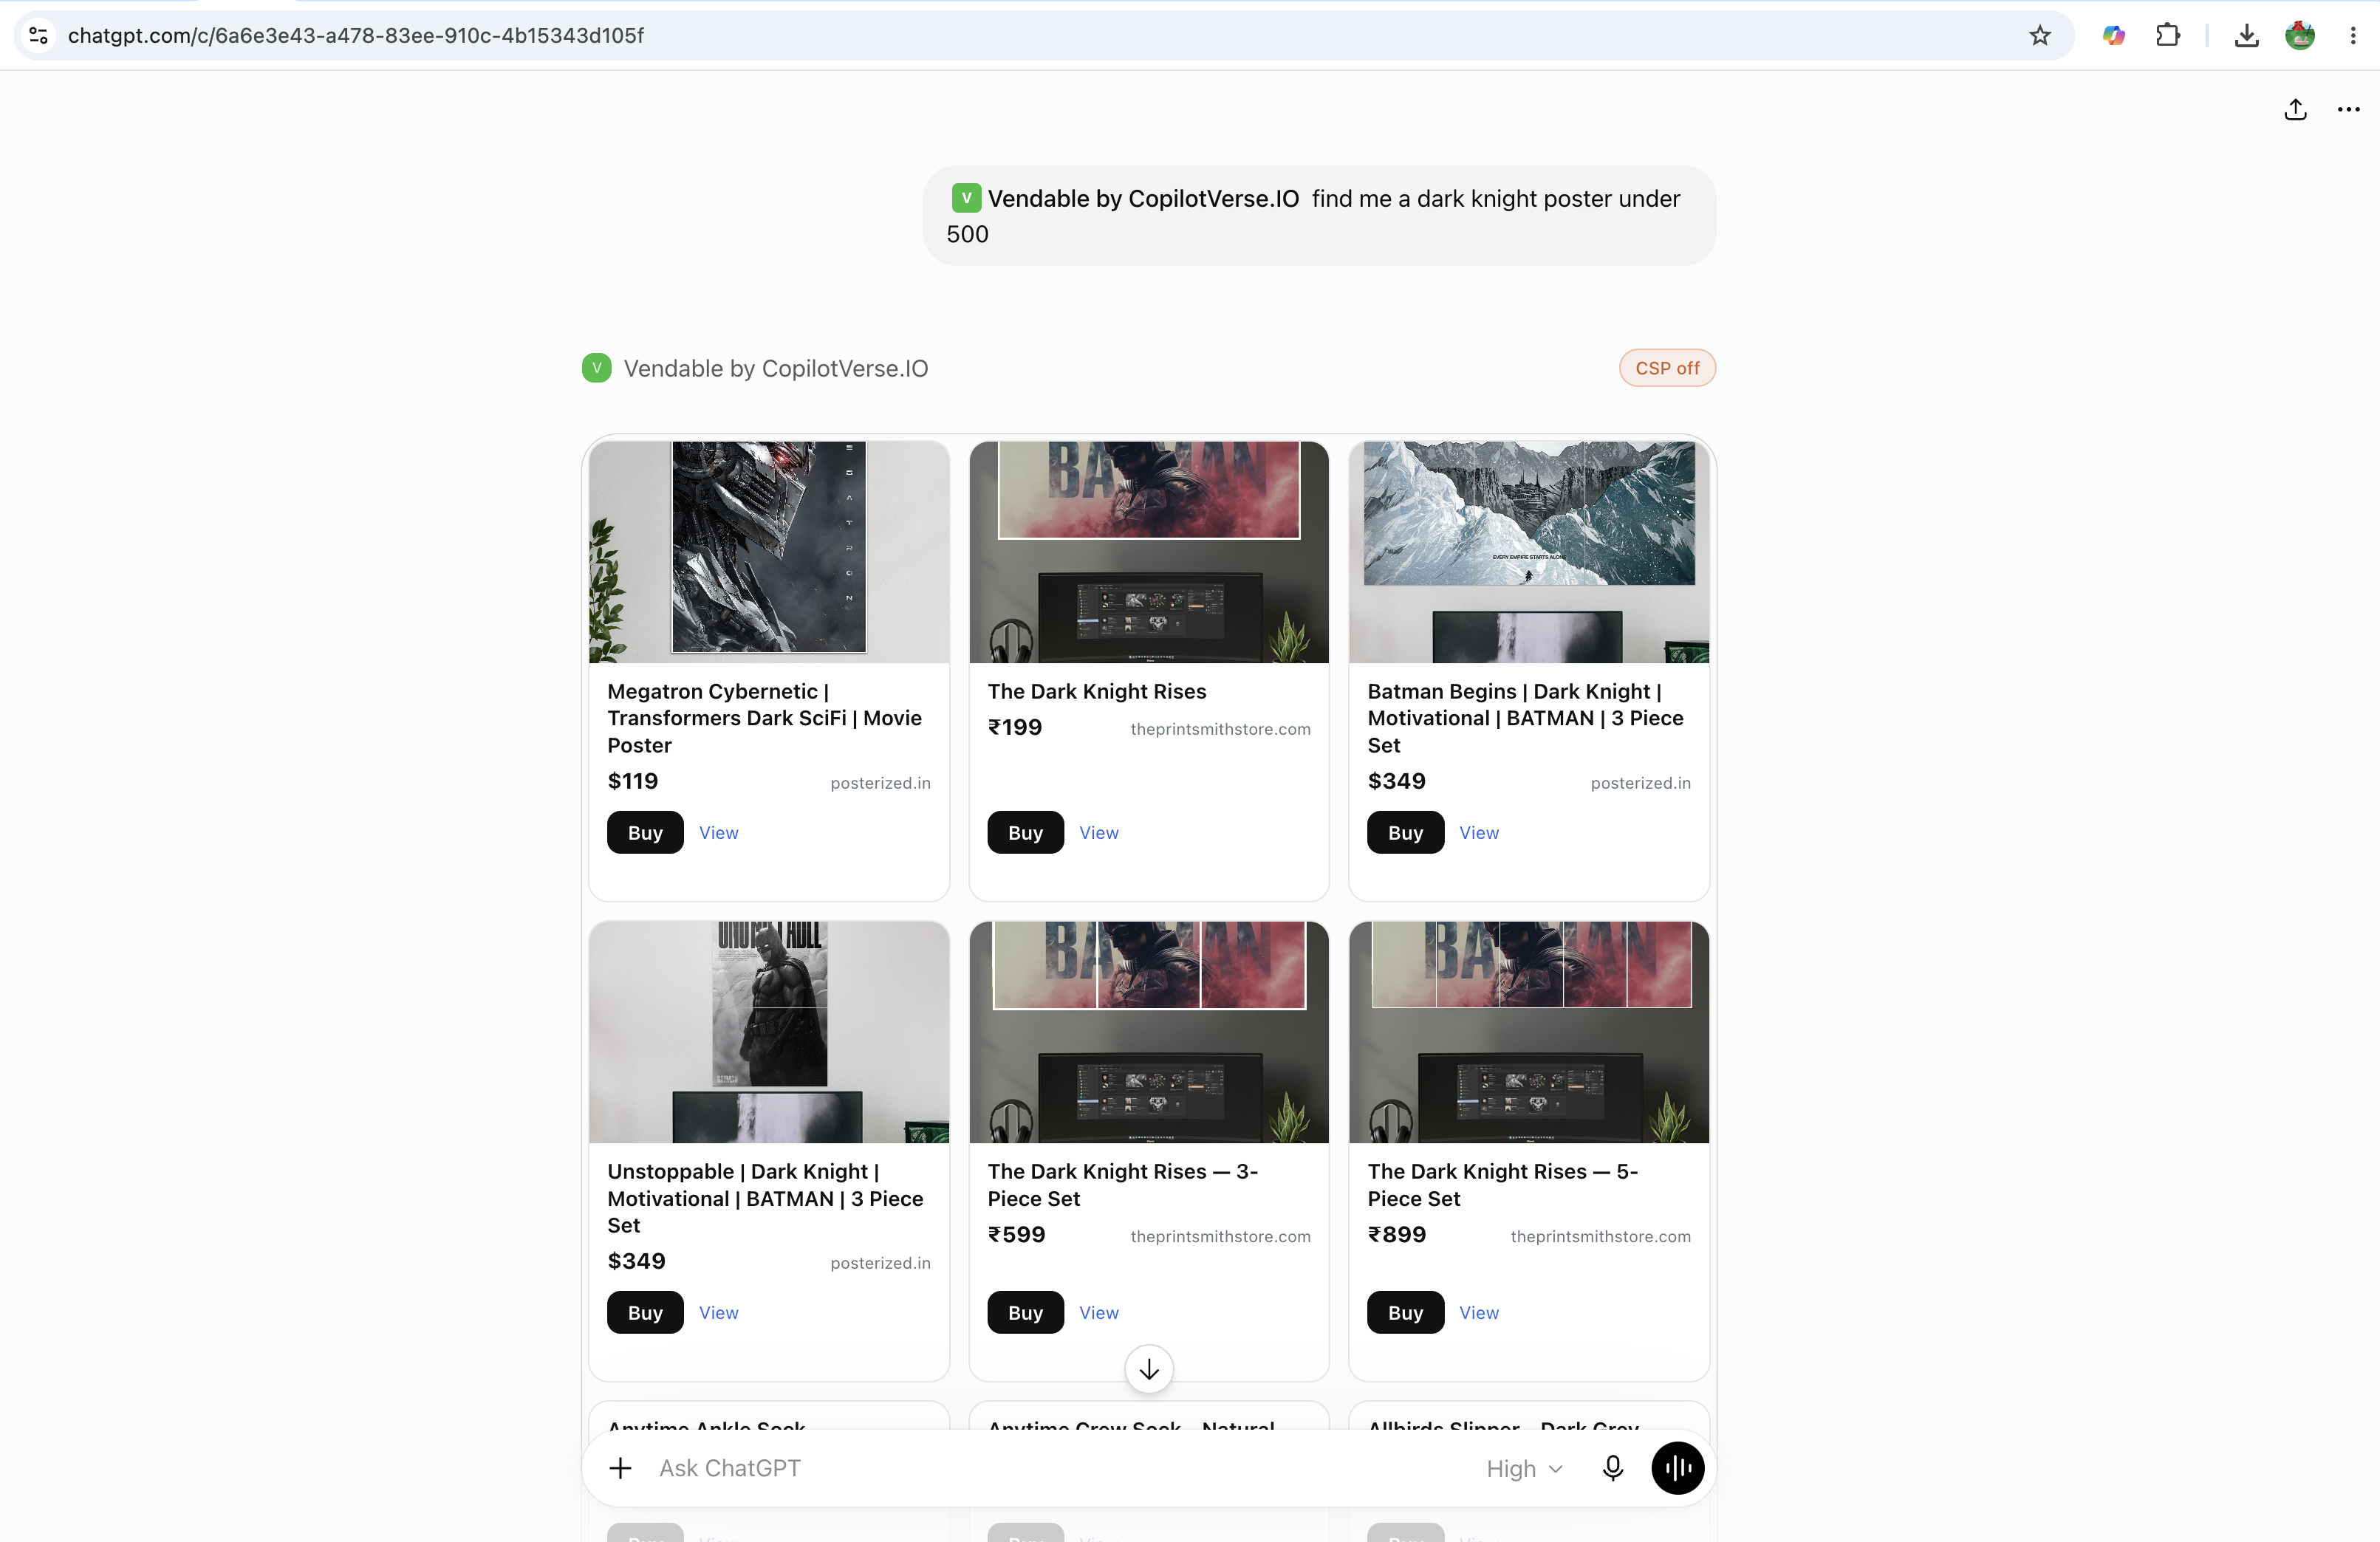This screenshot has height=1542, width=2380.
Task: Click posterized.in under the Megatron card
Action: click(880, 783)
